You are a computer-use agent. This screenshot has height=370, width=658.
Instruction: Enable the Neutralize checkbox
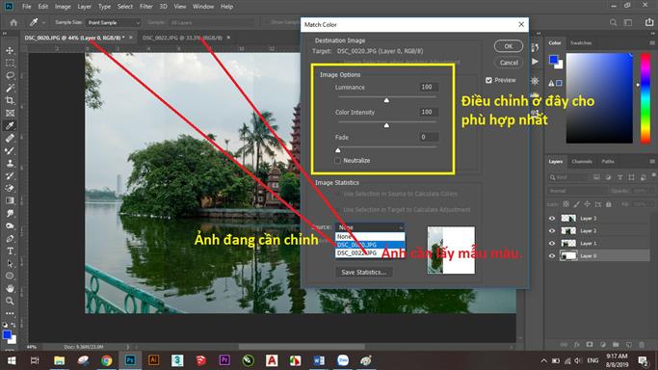pos(338,161)
